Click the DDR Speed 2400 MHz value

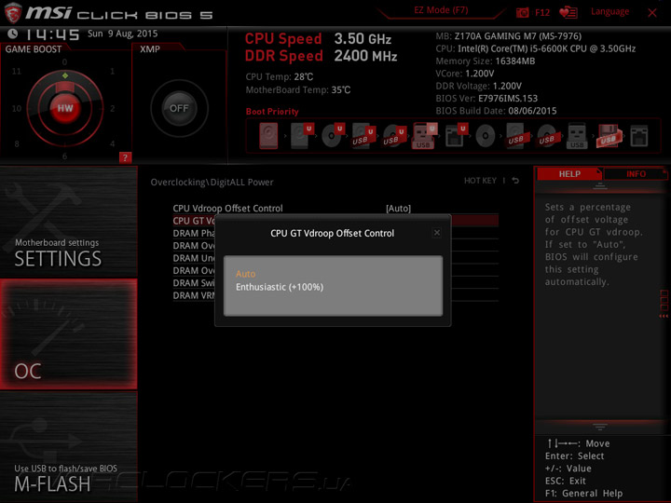pyautogui.click(x=365, y=56)
